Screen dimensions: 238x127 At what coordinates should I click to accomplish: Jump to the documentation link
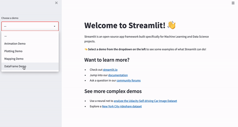coord(118,75)
